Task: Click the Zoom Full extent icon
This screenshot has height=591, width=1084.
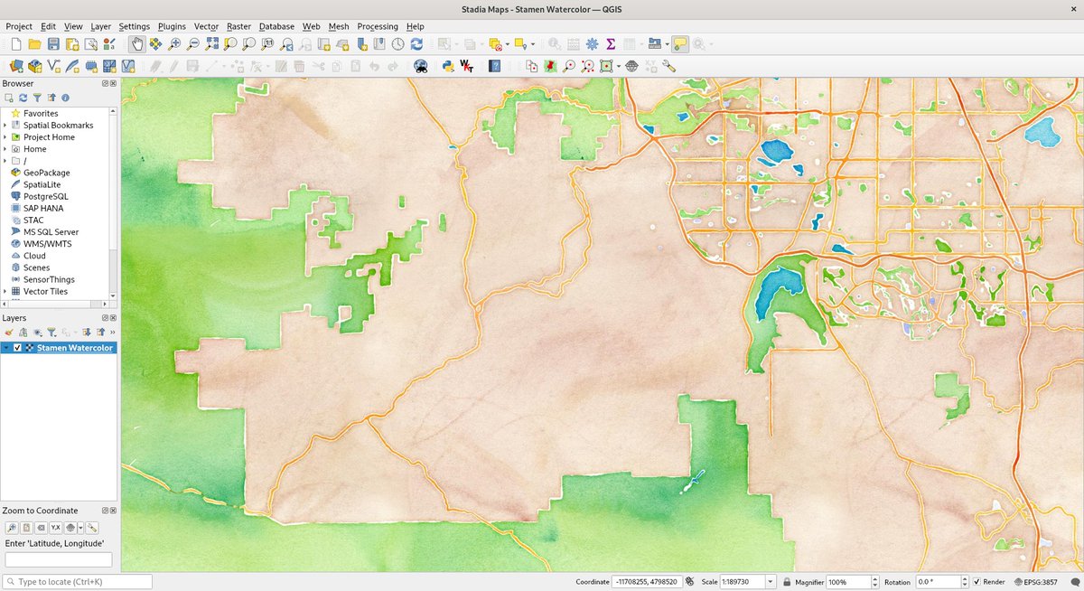Action: (x=211, y=43)
